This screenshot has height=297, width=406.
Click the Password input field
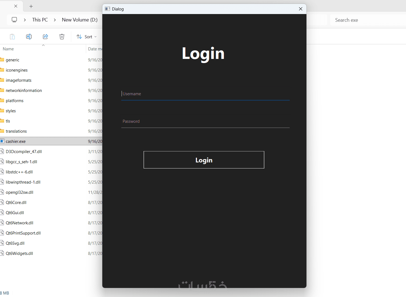(x=205, y=121)
